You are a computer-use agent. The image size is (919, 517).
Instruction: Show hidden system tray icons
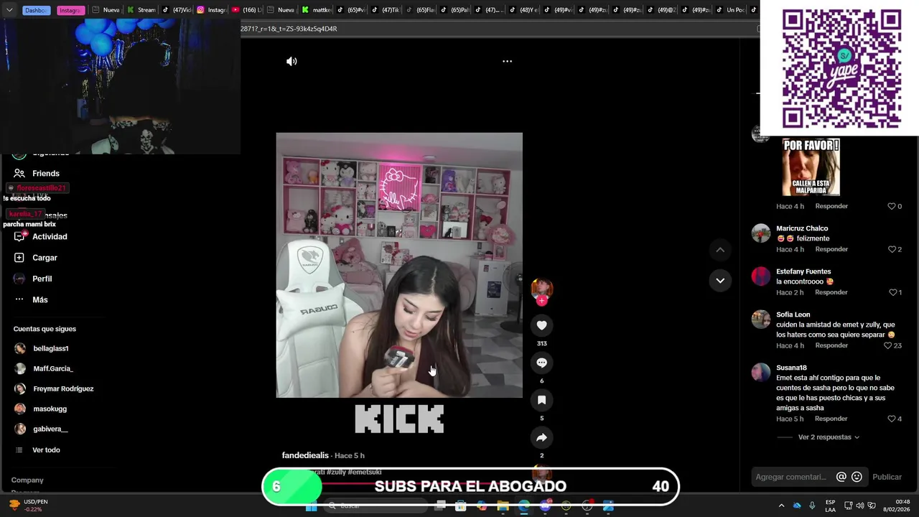pyautogui.click(x=781, y=506)
